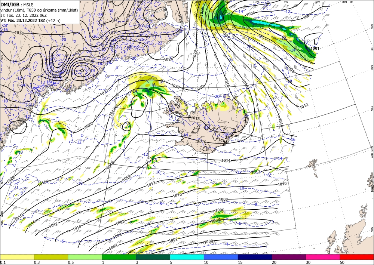
Task: Click the '70N' latitude label
Action: coord(344,1)
